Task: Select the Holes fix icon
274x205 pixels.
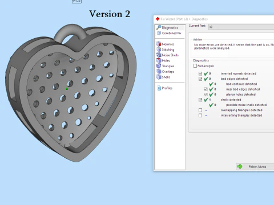Action: pos(159,60)
